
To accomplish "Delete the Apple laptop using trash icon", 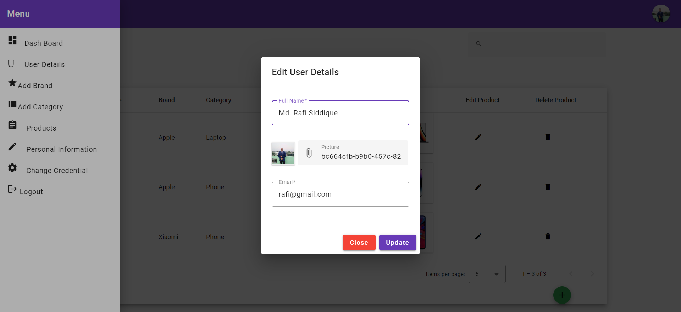I will (x=548, y=137).
